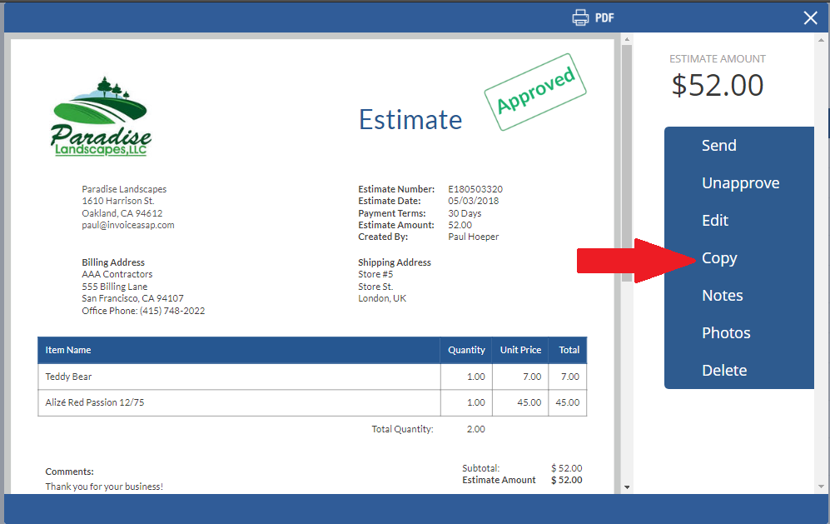Image resolution: width=830 pixels, height=524 pixels.
Task: Click the email link paul@invoiceasap.com
Action: pos(127,225)
